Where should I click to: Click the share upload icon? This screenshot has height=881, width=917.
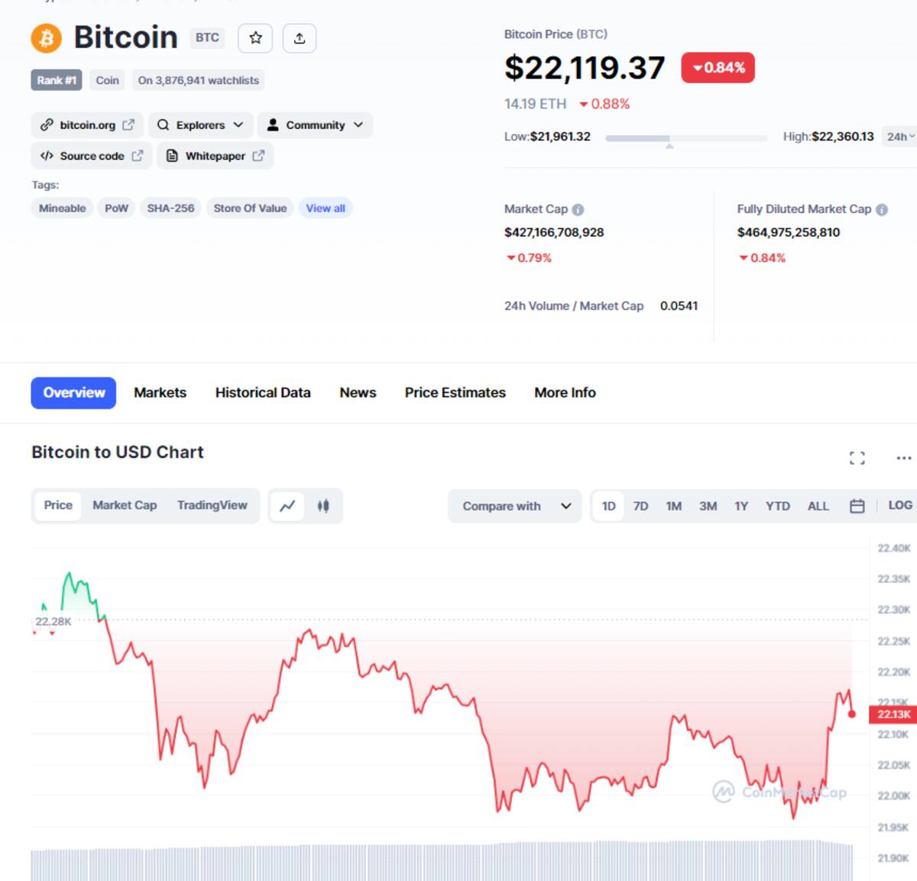pyautogui.click(x=300, y=38)
